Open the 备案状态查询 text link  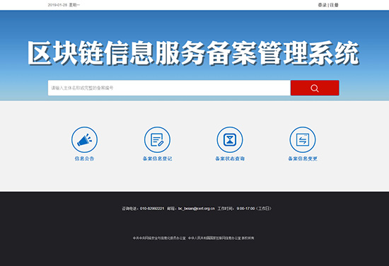point(230,158)
